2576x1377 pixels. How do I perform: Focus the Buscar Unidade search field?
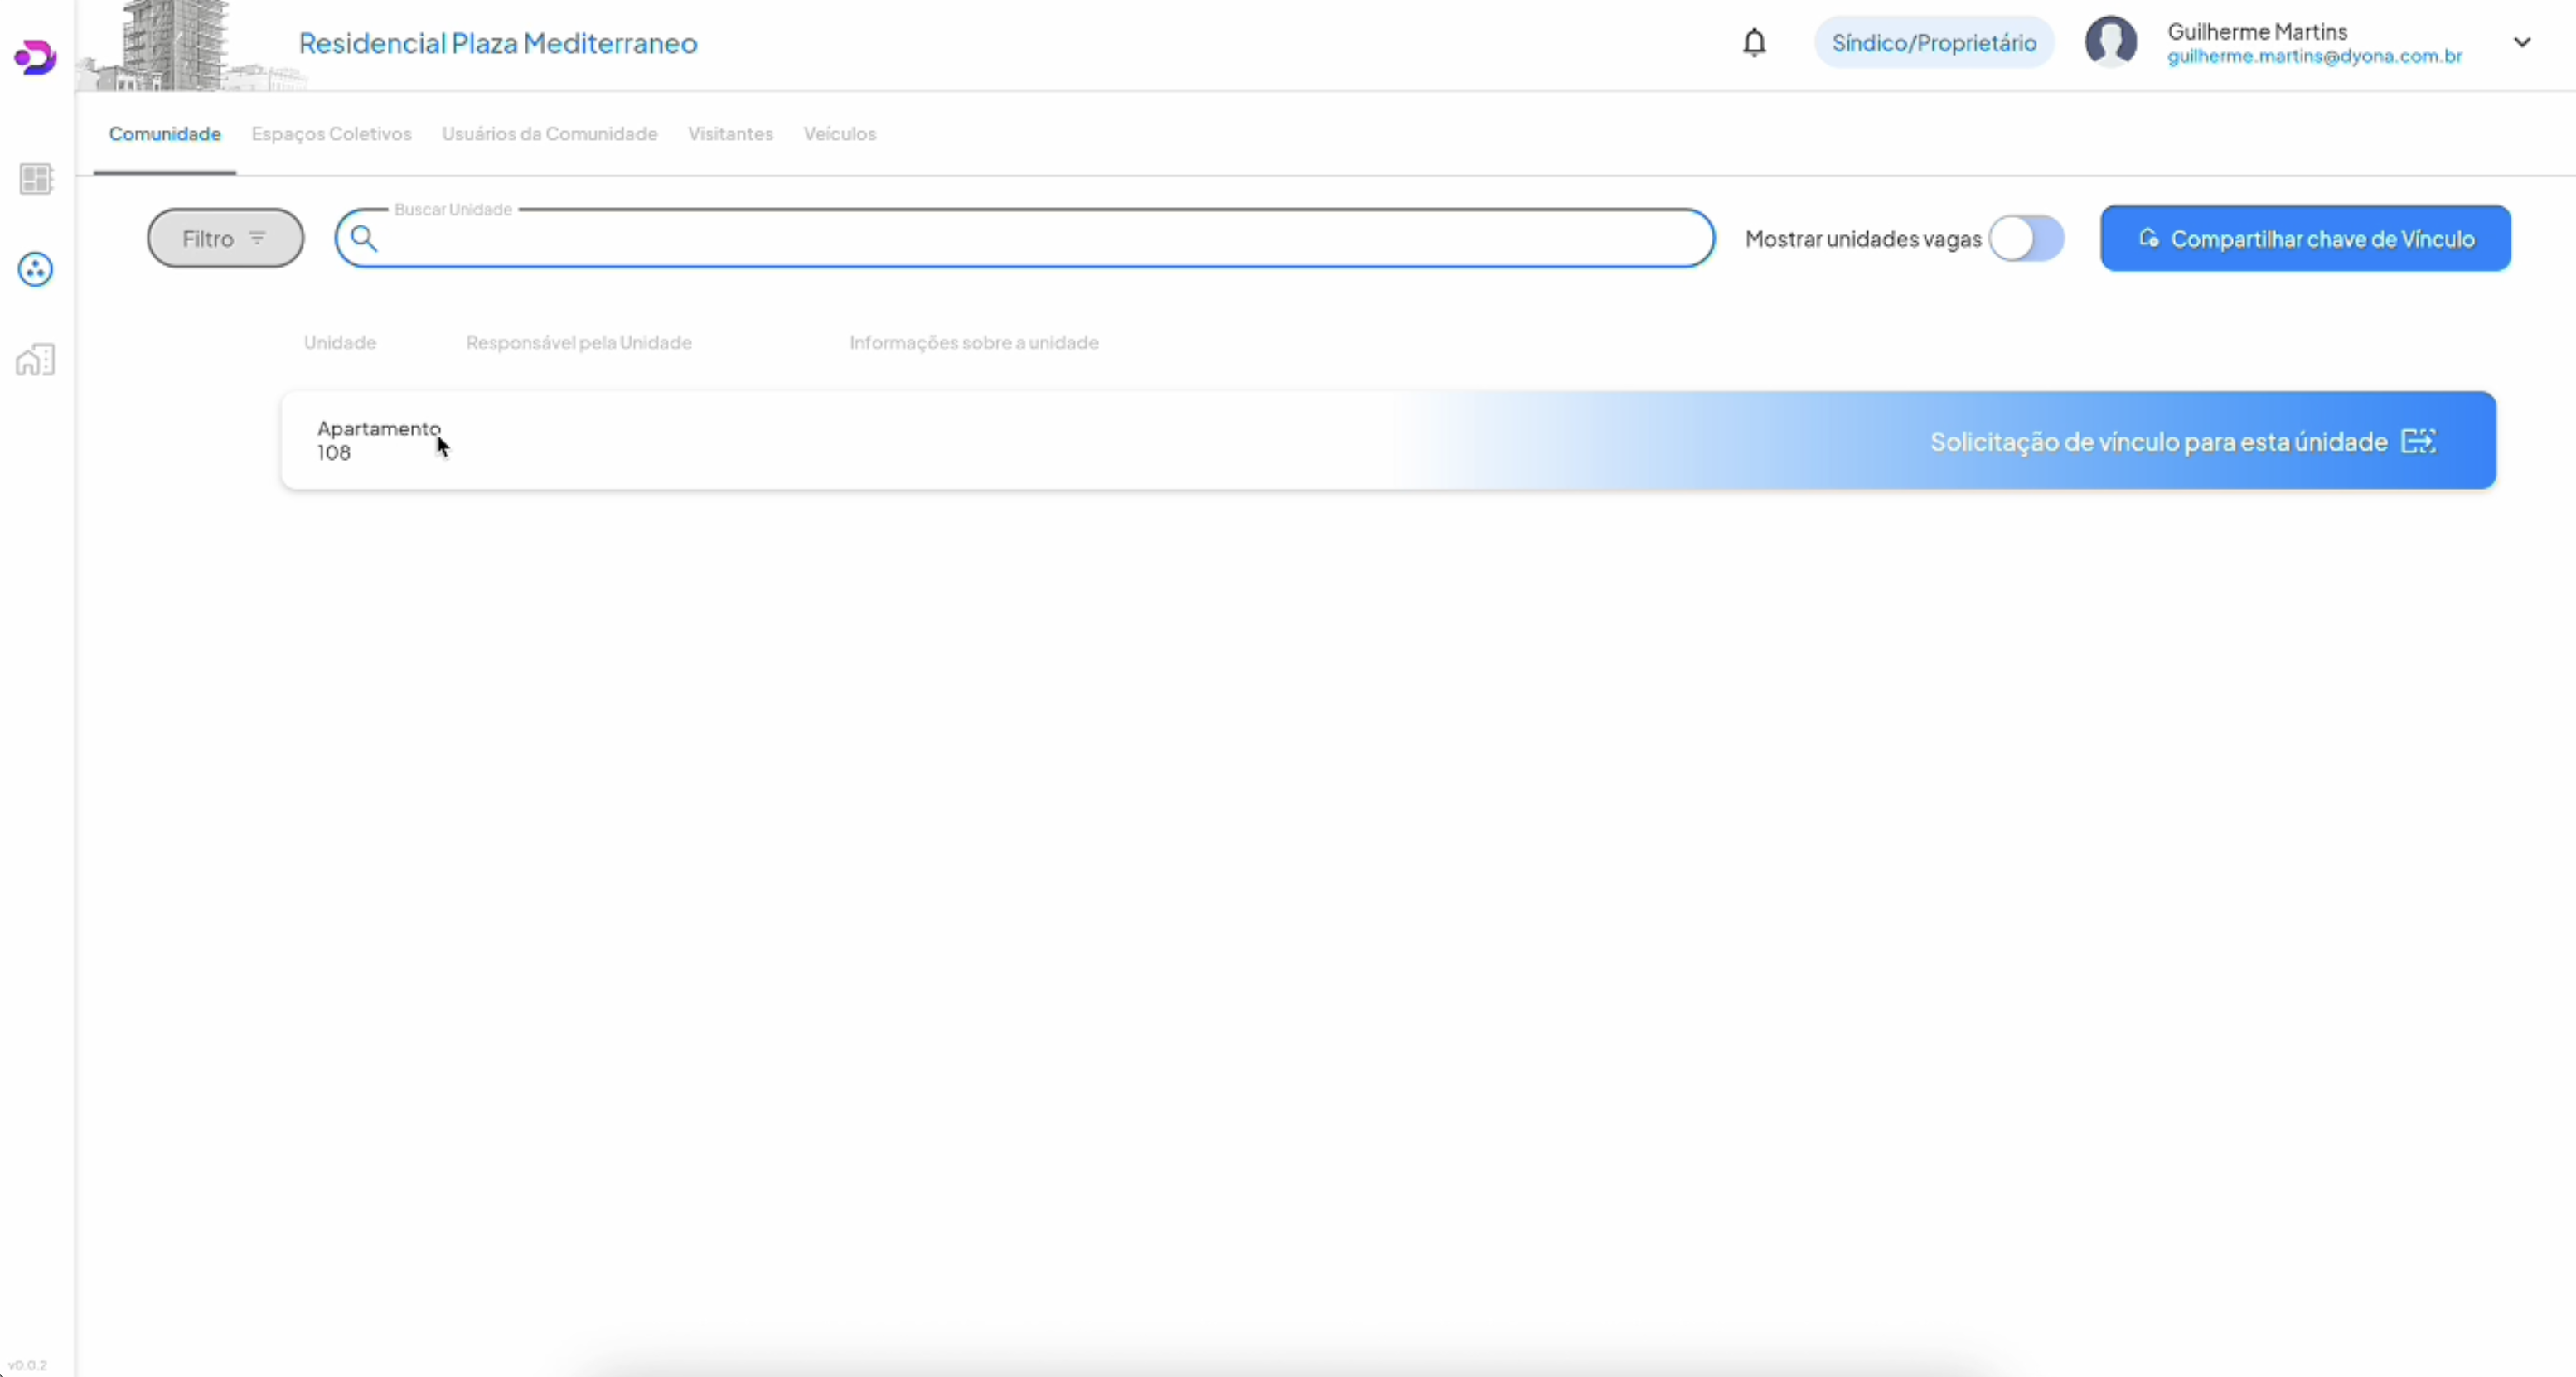[1040, 239]
